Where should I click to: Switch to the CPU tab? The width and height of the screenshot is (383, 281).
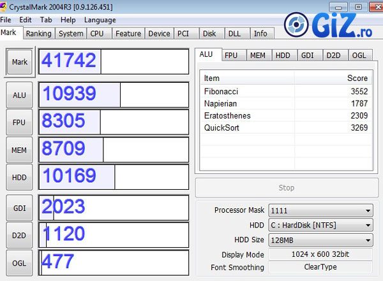tap(99, 33)
